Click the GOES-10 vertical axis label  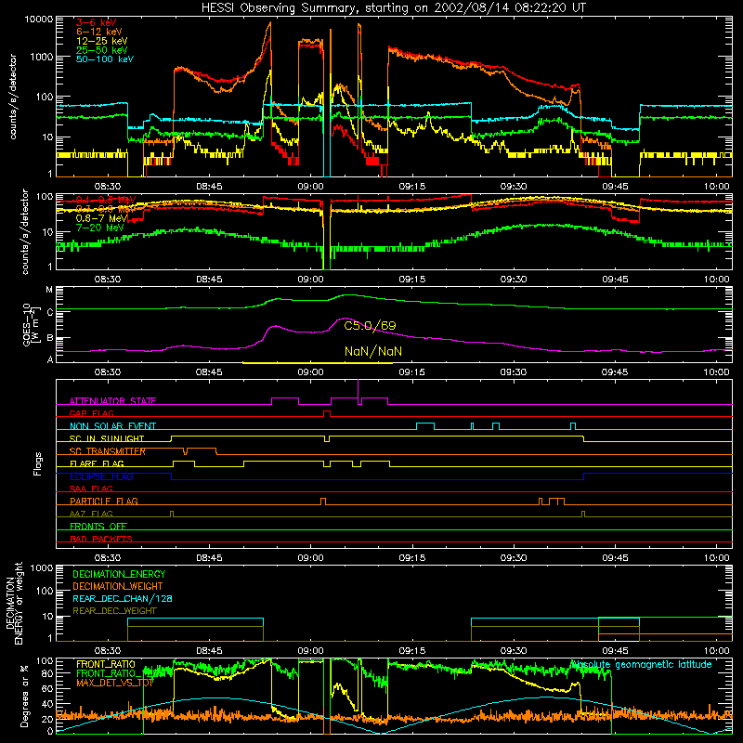point(32,324)
